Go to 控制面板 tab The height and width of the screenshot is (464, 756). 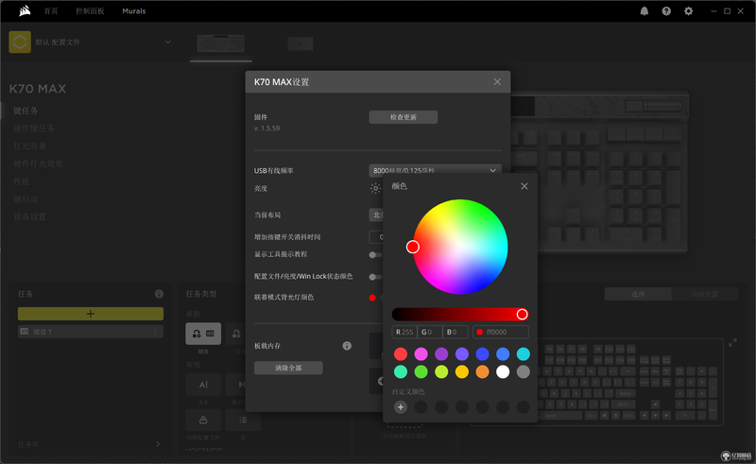click(90, 11)
